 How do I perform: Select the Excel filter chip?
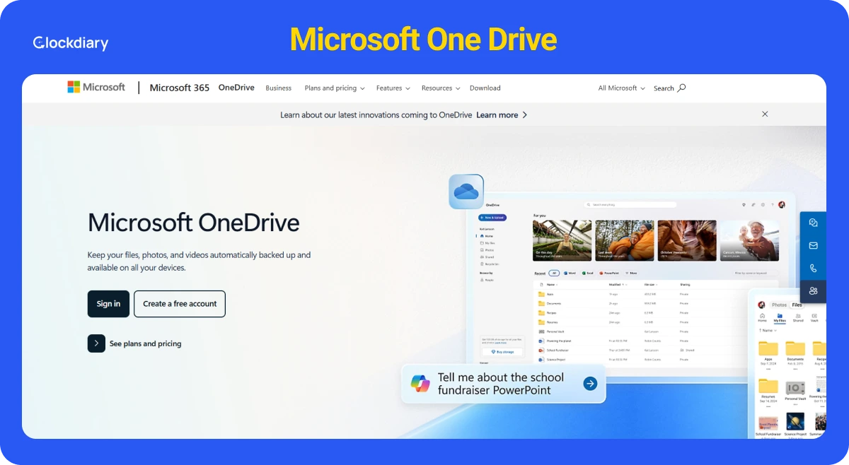588,273
